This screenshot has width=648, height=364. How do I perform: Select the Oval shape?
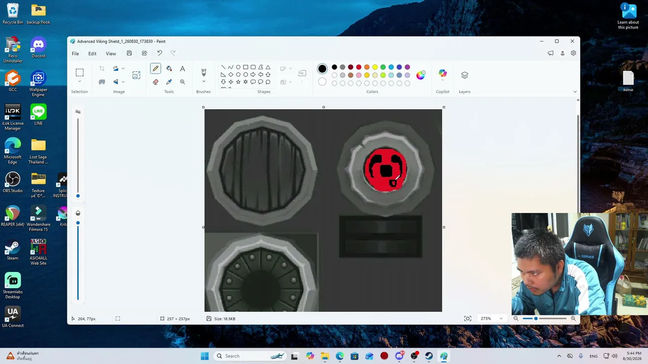tap(238, 67)
